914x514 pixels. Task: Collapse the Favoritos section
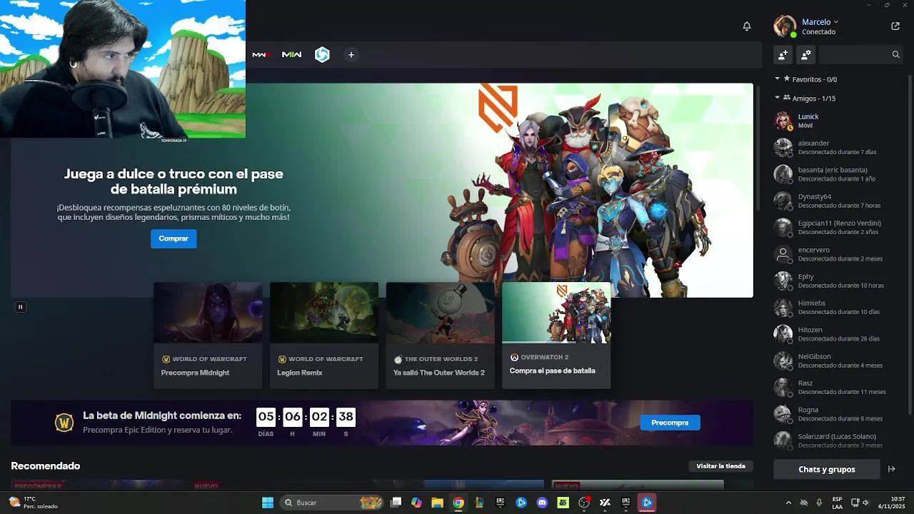coord(778,79)
